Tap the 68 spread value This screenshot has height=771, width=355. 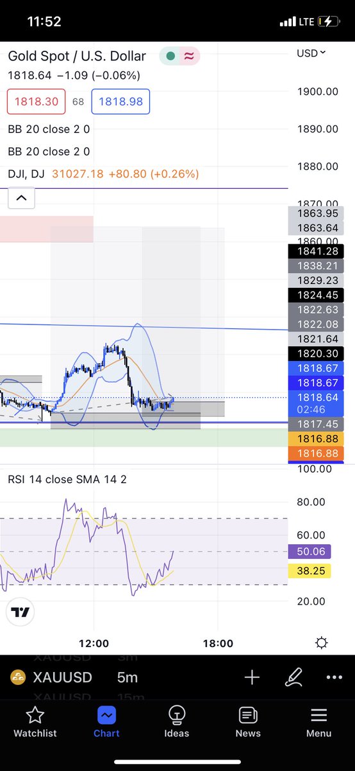(78, 102)
